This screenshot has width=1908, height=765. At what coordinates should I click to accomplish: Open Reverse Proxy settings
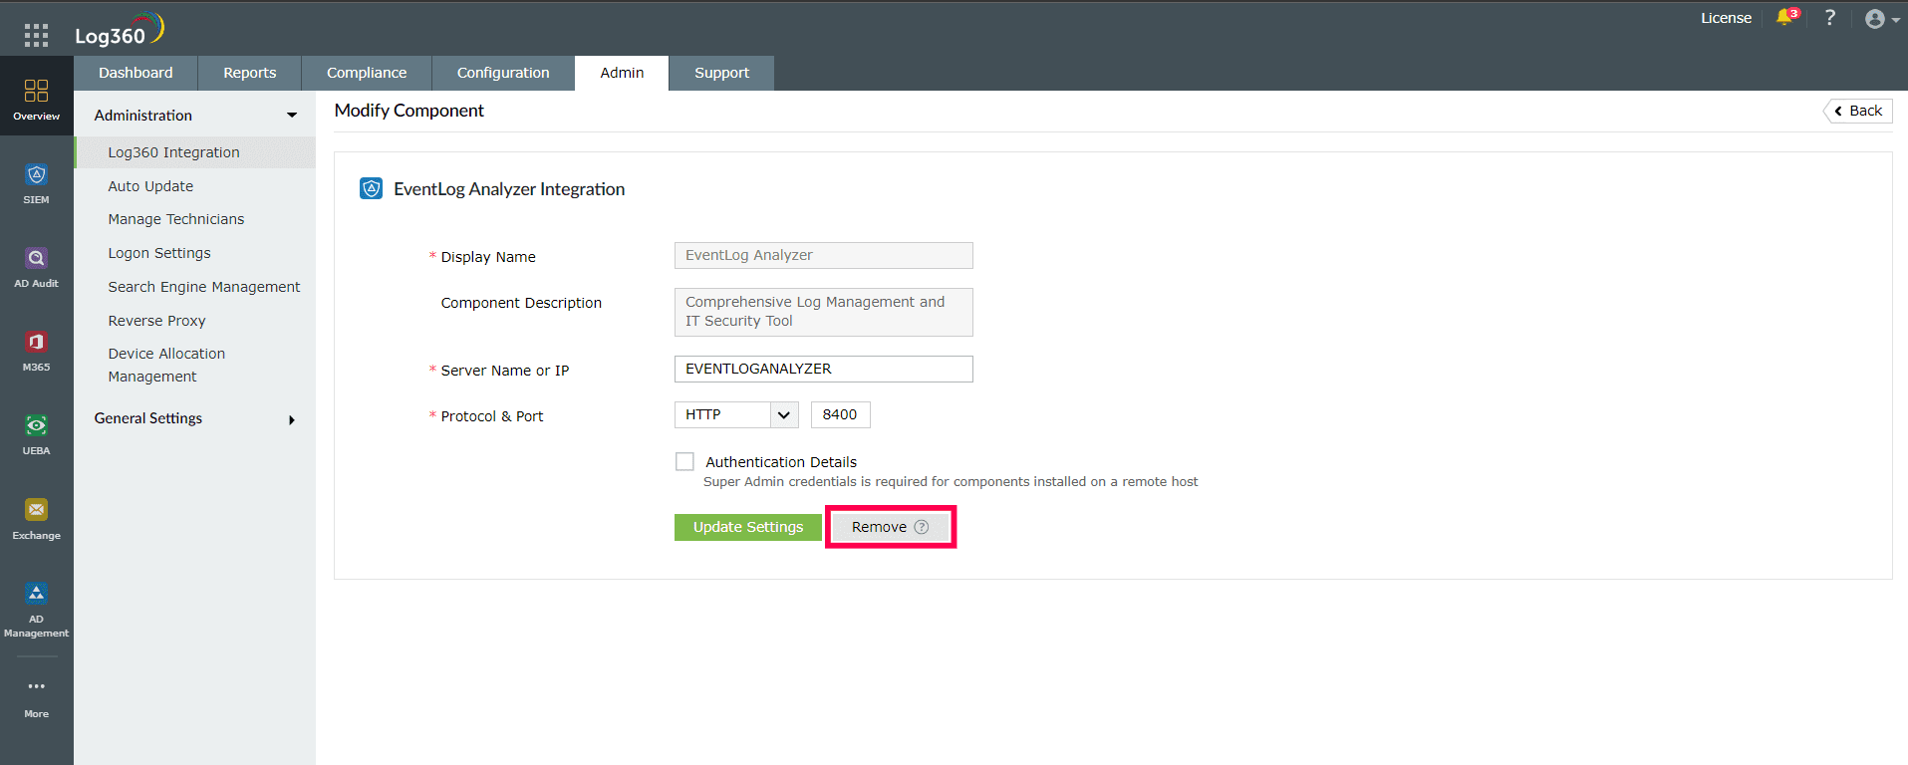pos(157,321)
